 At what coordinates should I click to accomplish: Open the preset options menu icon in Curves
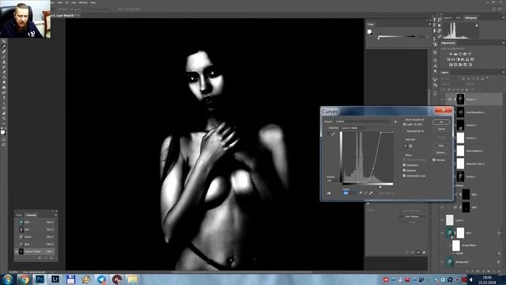395,121
